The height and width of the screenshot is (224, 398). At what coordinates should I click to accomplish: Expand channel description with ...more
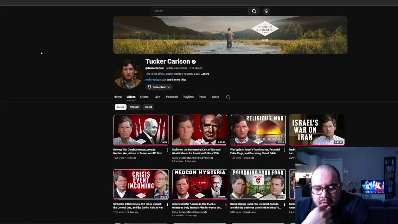click(x=205, y=74)
